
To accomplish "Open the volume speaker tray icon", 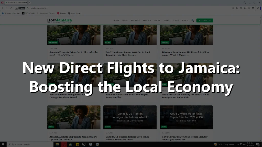I will click(244, 144).
